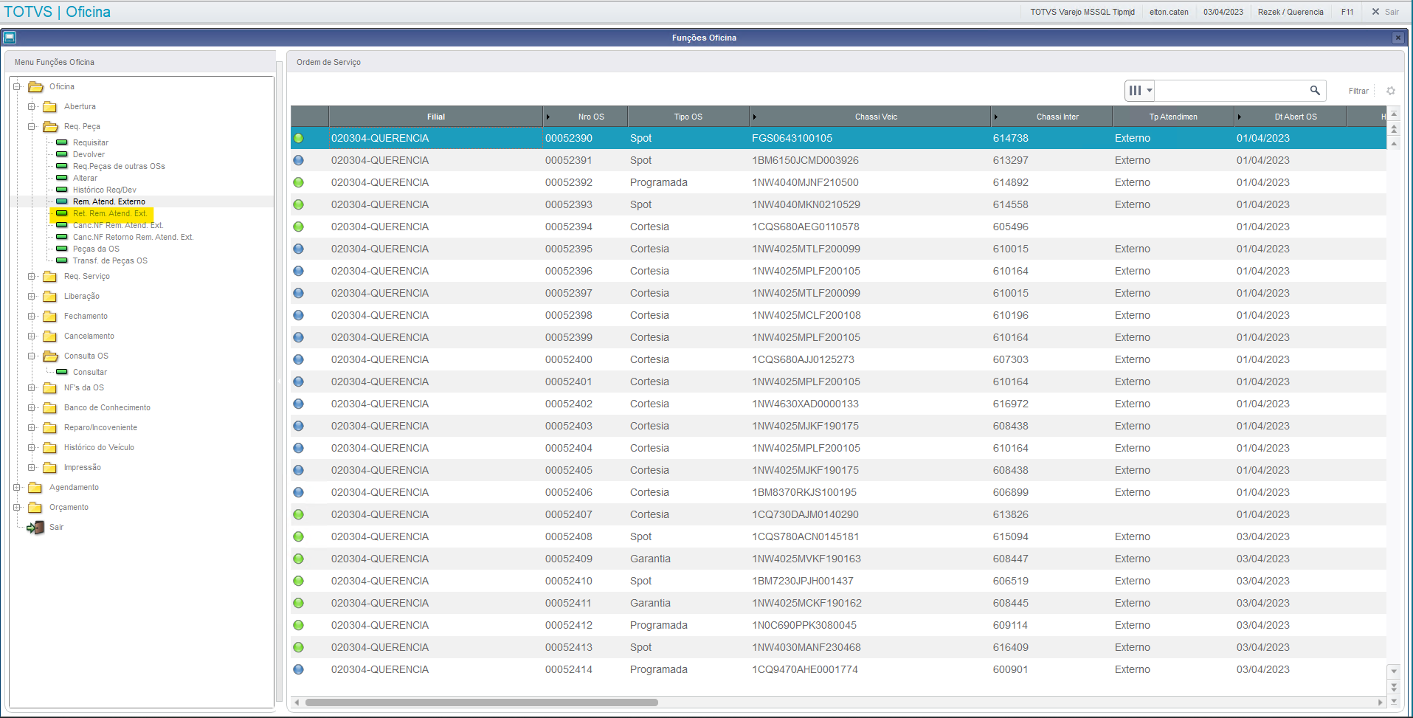
Task: Click the Banco de Conhecimento folder icon
Action: point(49,408)
